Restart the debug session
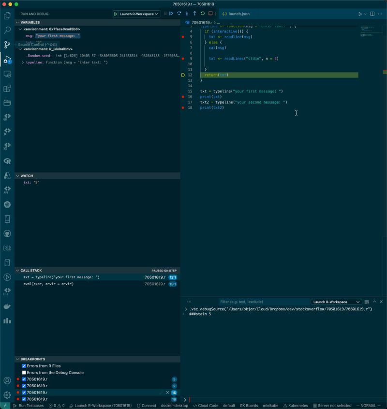The height and width of the screenshot is (409, 387). click(202, 14)
